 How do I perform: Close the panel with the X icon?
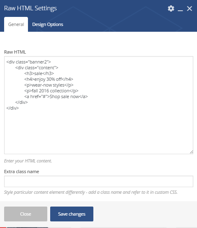click(190, 8)
